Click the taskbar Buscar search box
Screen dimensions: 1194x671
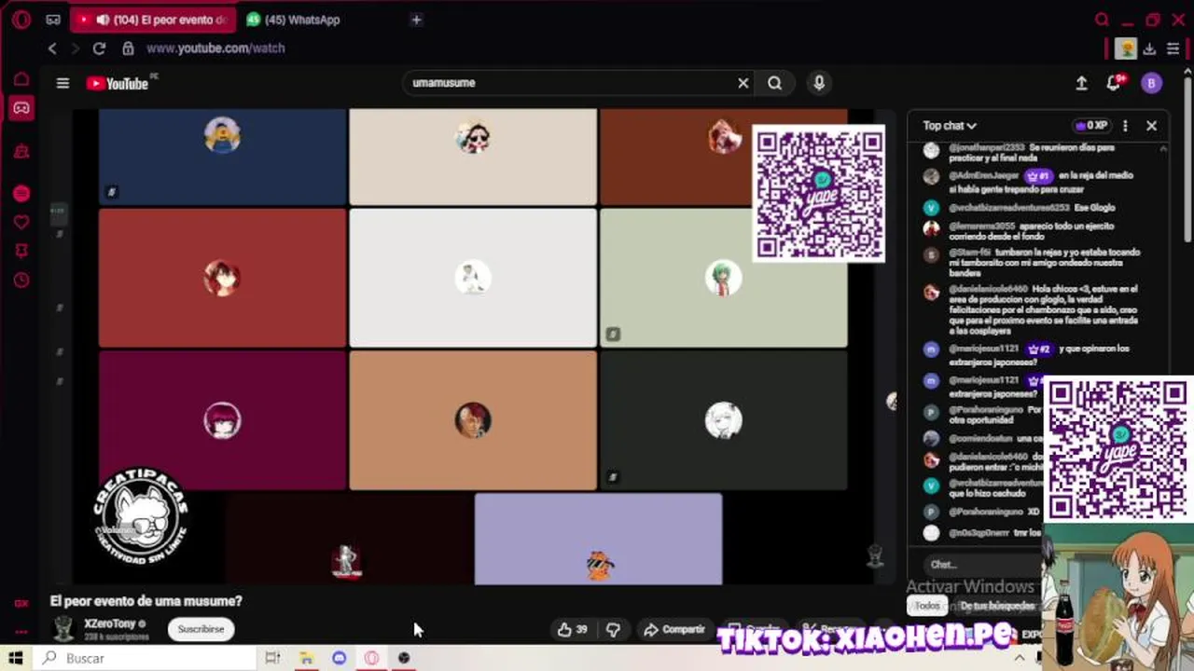tap(145, 658)
